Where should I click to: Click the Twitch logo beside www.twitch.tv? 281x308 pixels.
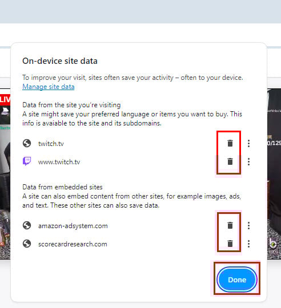tap(27, 161)
